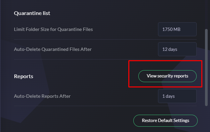Click the number 12 in quarantine days box

[x=165, y=49]
